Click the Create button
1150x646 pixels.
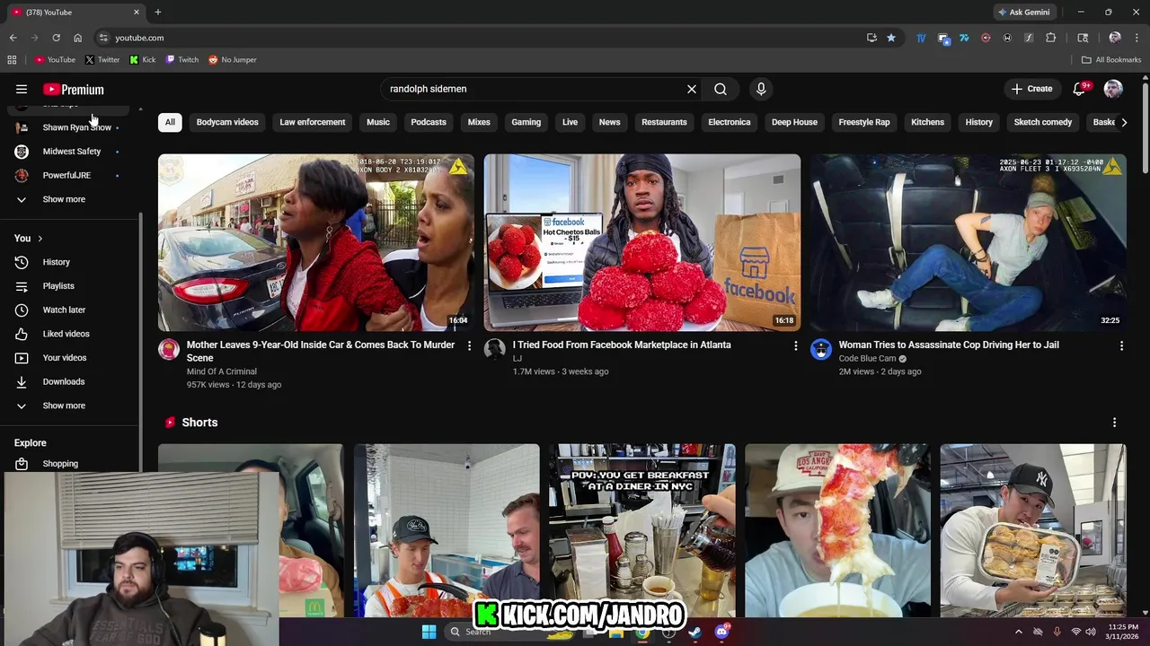tap(1031, 89)
